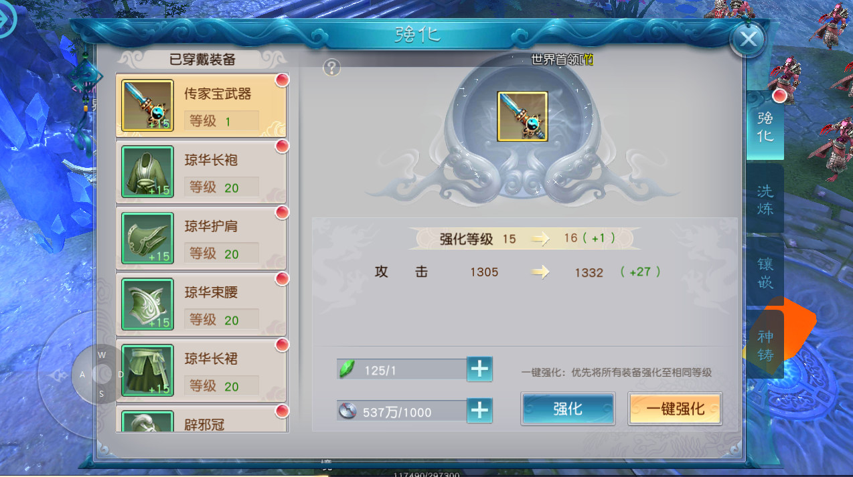Click the blue 强化 enhance button
The width and height of the screenshot is (853, 477).
click(x=568, y=408)
